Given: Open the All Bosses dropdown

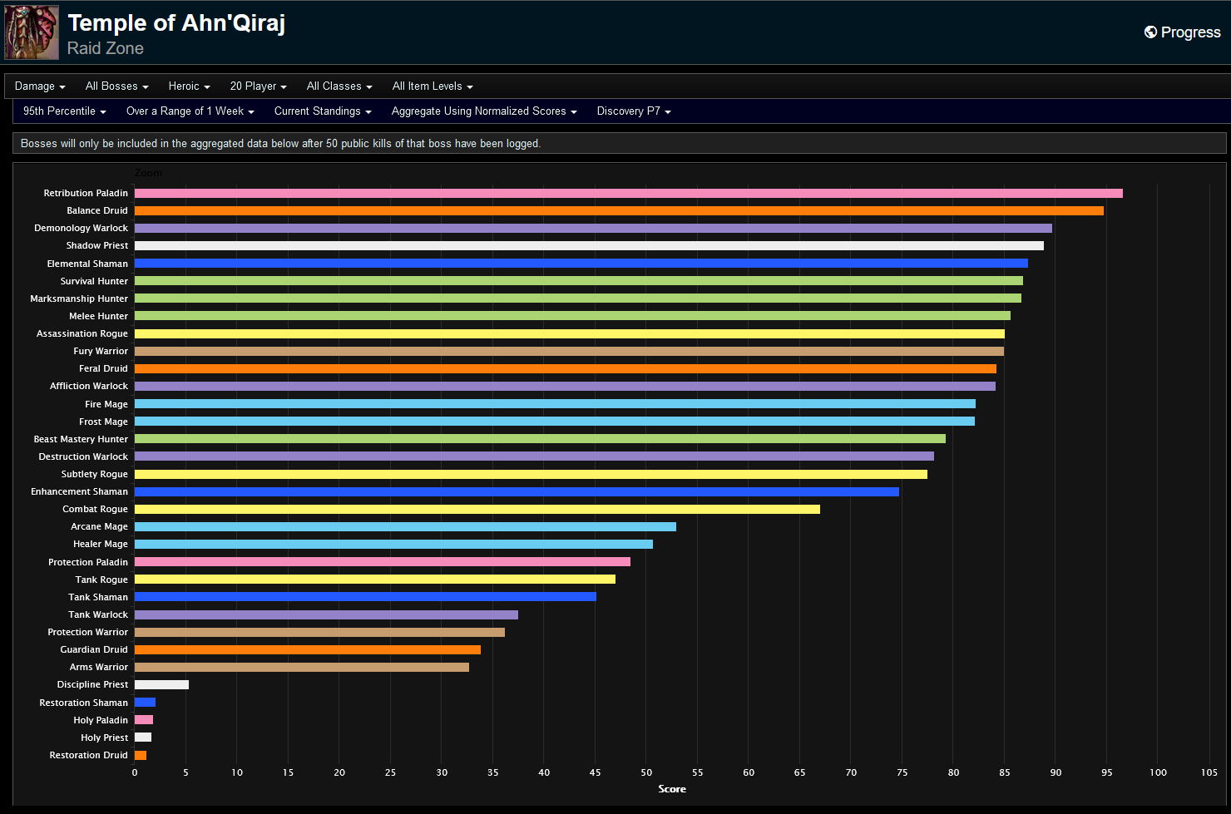Looking at the screenshot, I should coord(116,86).
